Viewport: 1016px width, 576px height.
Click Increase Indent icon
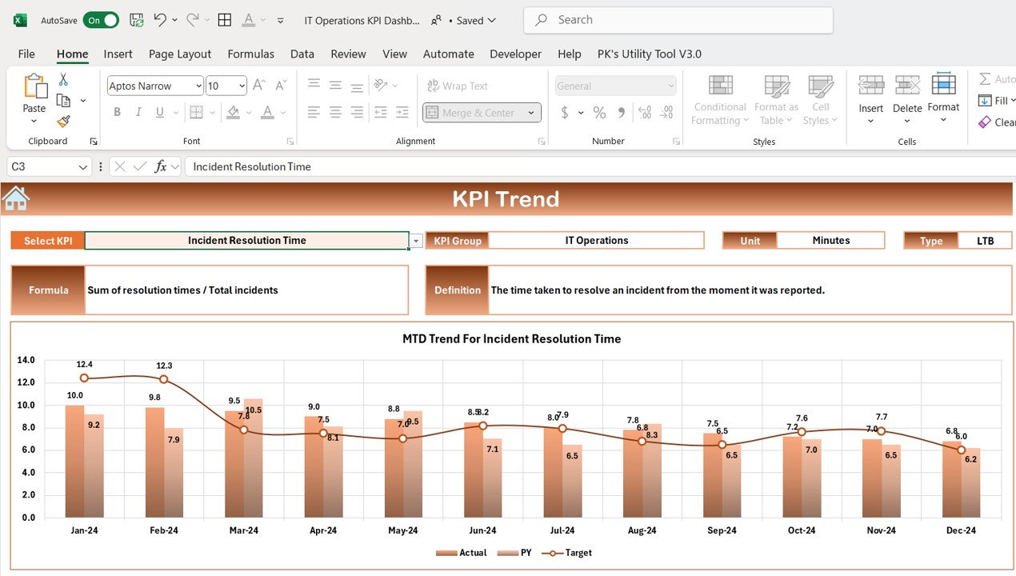(402, 113)
